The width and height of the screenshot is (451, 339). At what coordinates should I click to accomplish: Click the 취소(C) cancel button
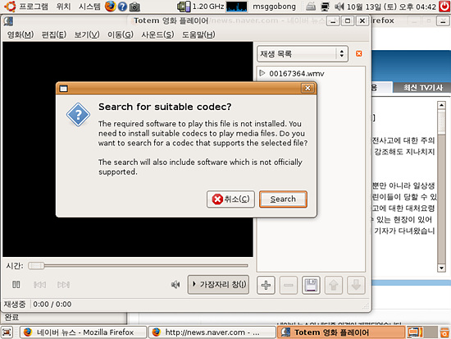coord(230,199)
